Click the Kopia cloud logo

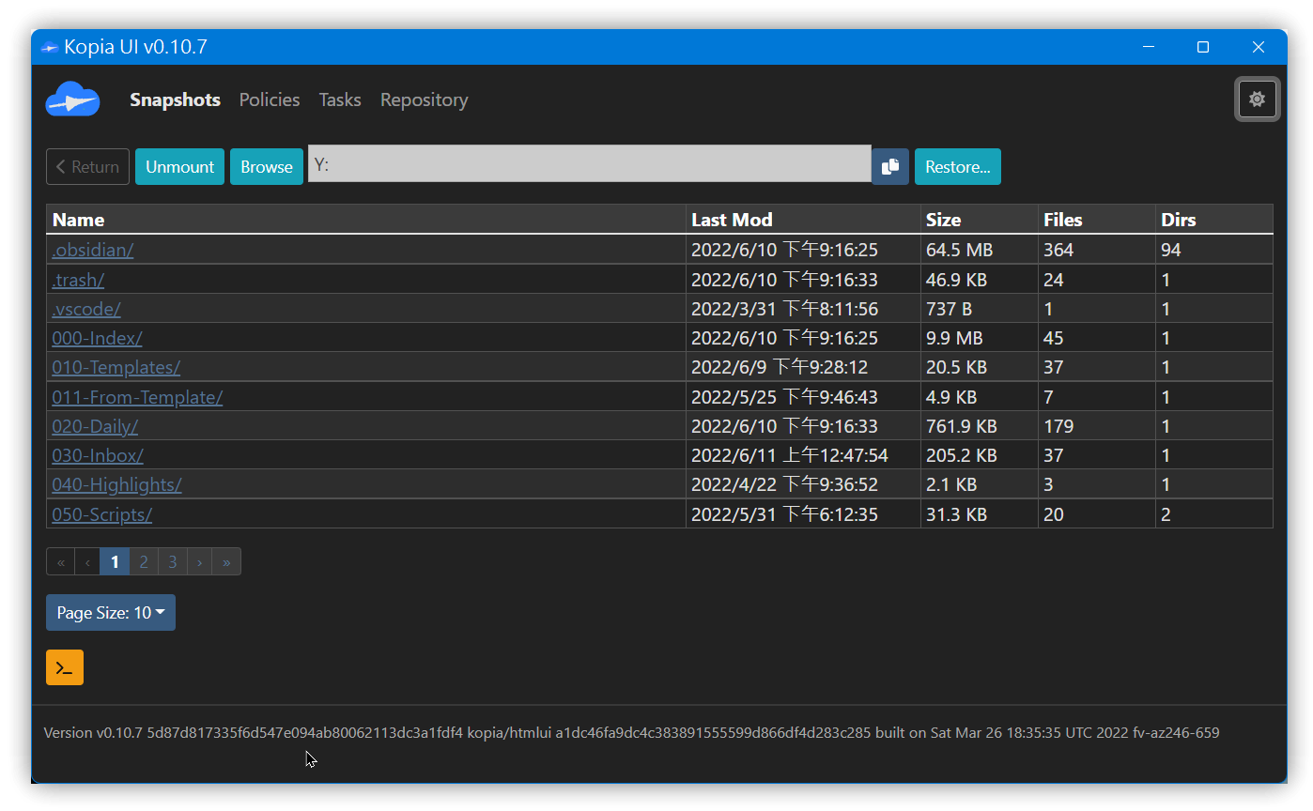(x=72, y=99)
